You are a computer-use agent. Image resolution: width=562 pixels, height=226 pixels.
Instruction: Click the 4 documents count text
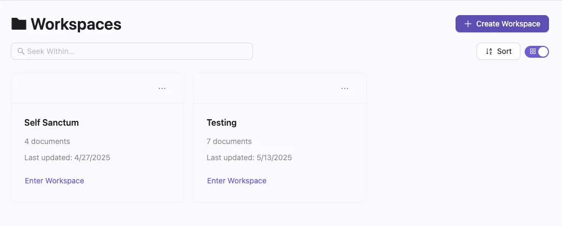click(47, 141)
